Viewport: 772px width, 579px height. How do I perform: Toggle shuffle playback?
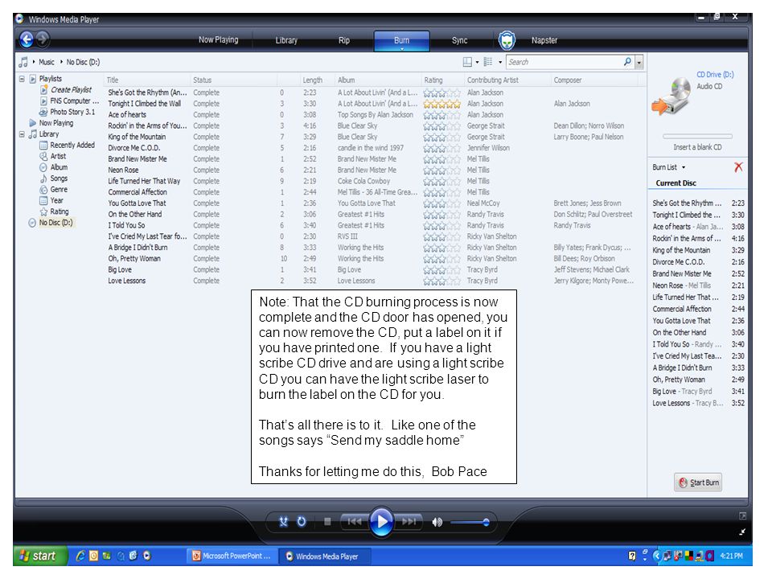click(x=283, y=522)
